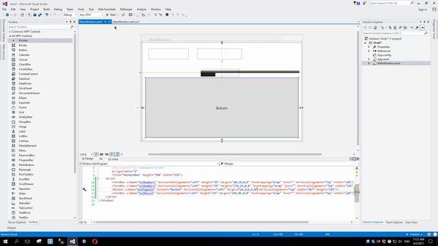438x246 pixels.
Task: Select Image control in Toolbox
Action: (x=23, y=126)
